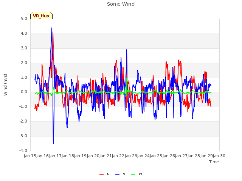Click the Jan 28 x-axis label
The height and width of the screenshot is (181, 242).
tap(194, 156)
